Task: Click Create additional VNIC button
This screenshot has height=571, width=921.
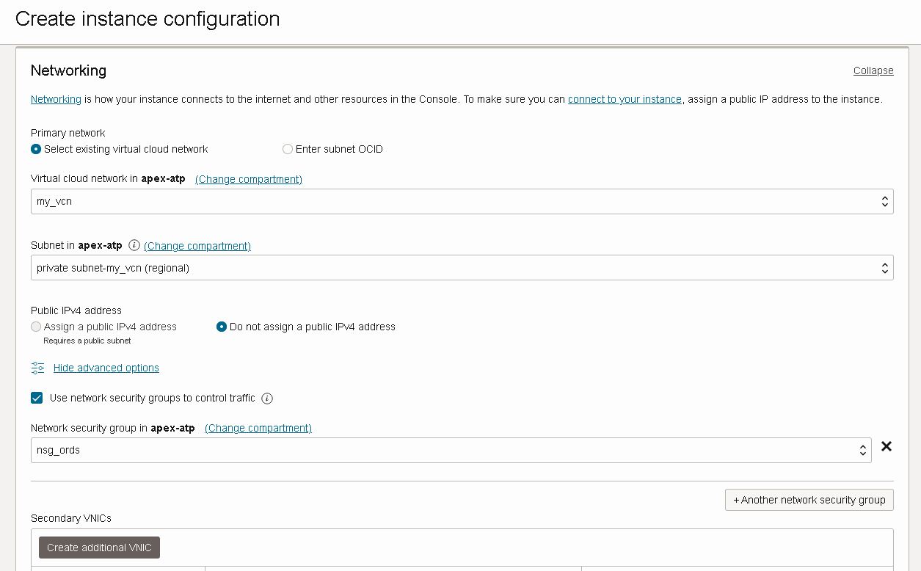Action: pos(99,548)
